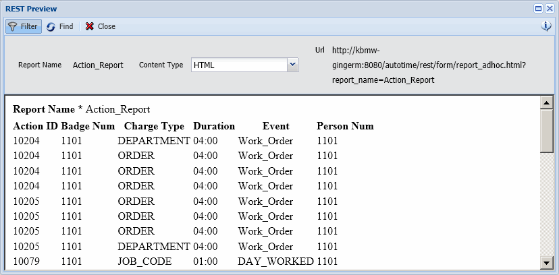Select the JOB_CODE charge type cell

[144, 261]
